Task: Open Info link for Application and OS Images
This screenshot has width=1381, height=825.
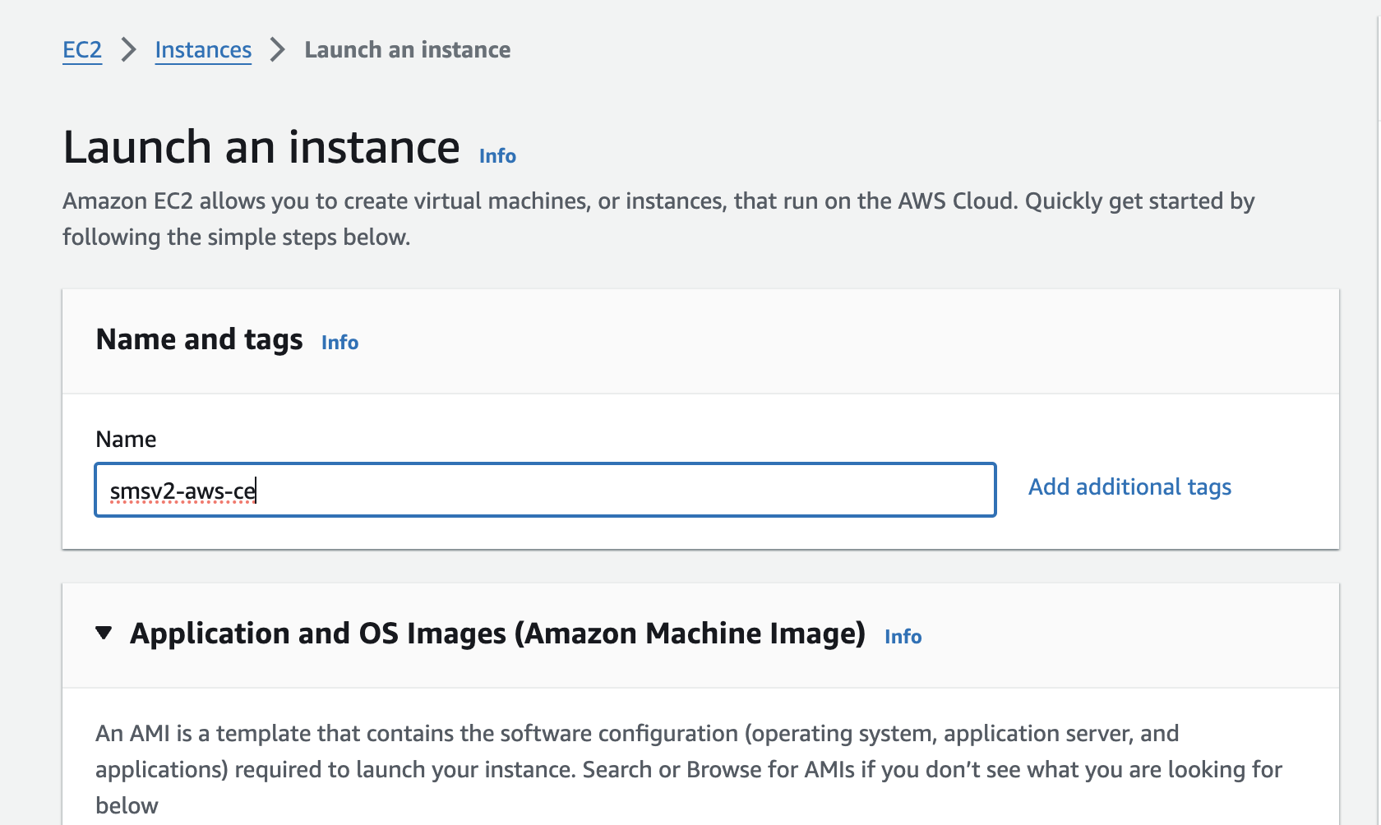Action: tap(903, 637)
